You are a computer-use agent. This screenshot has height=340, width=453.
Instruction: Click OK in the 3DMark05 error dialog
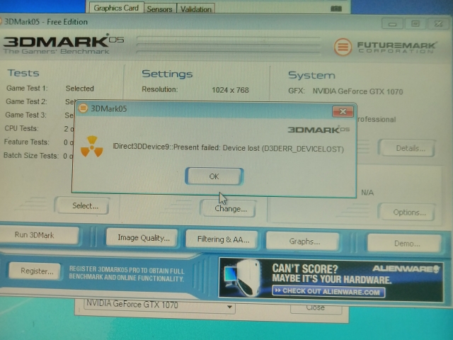click(x=214, y=176)
